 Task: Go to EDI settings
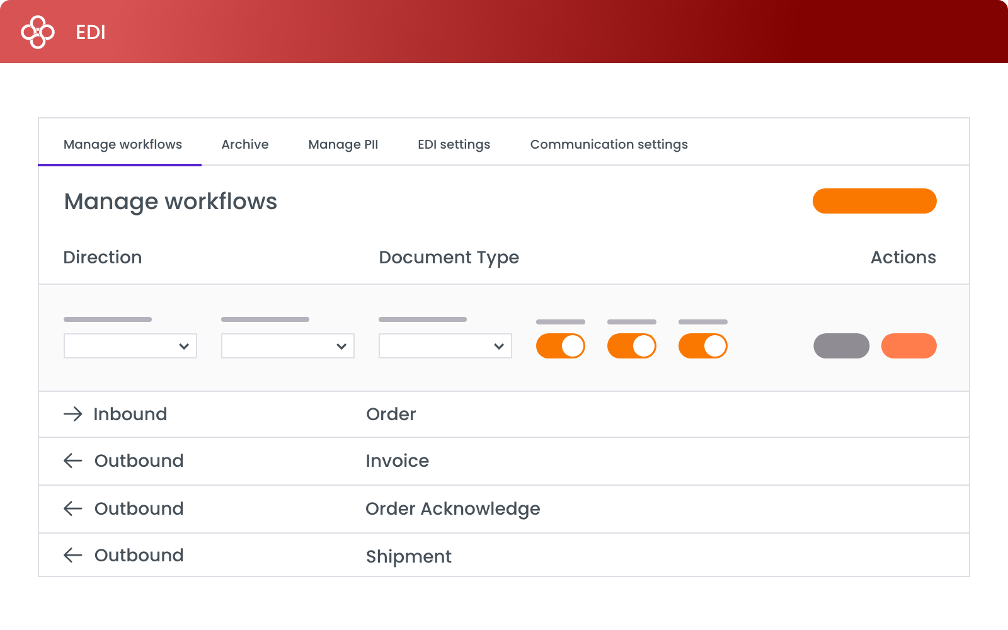point(454,144)
